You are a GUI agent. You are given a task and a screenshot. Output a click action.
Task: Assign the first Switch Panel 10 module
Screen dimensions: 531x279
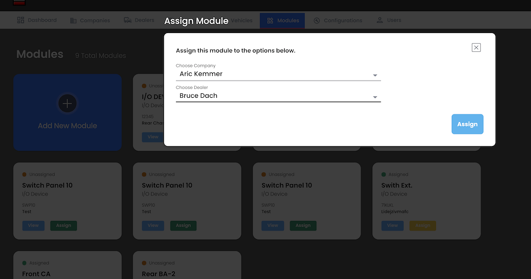click(x=64, y=225)
